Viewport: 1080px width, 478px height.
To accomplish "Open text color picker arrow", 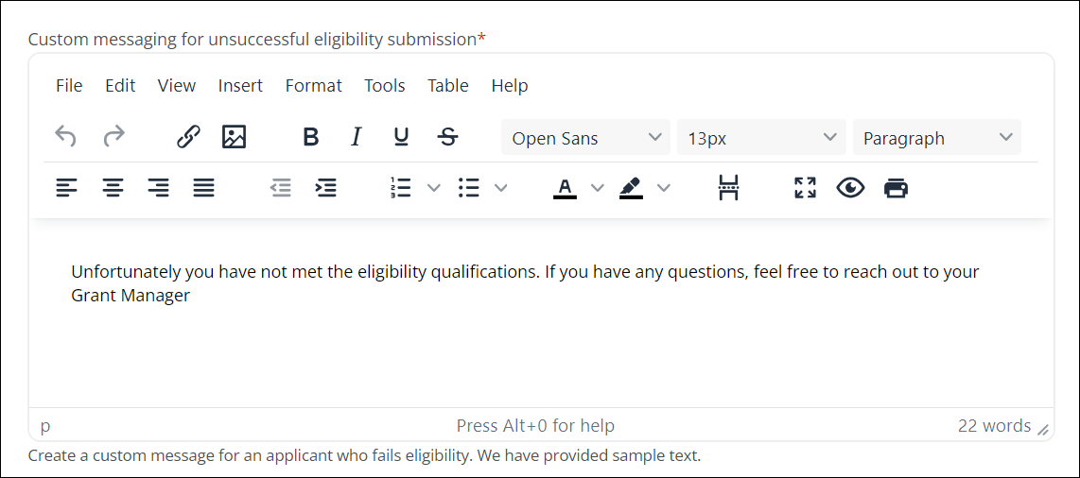I will (x=597, y=187).
